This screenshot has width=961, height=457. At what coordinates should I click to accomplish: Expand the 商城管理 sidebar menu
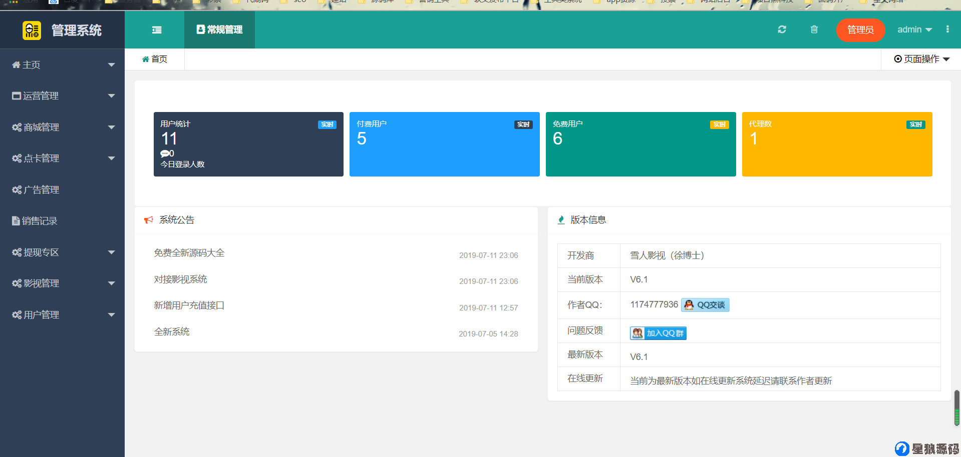[x=62, y=127]
